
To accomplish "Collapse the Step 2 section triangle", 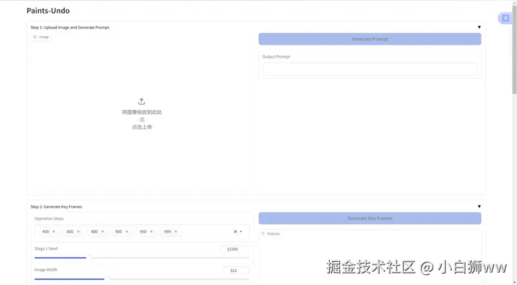I will [x=479, y=207].
